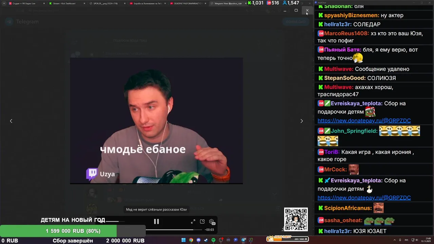This screenshot has width=434, height=244.
Task: Click username Пьяный Батя in chat
Action: 343,50
